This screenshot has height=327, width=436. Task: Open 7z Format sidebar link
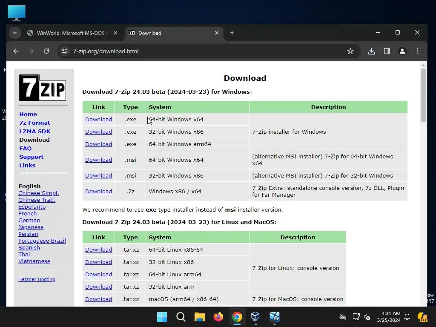(x=34, y=123)
